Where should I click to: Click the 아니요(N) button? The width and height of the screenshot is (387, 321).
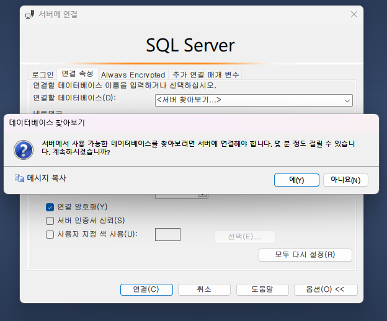pyautogui.click(x=345, y=180)
